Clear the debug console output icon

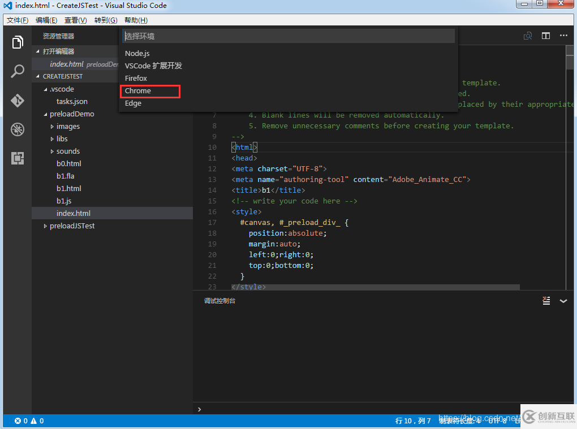point(546,301)
